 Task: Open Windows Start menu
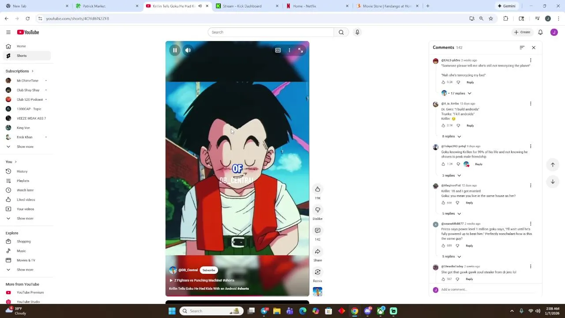pos(172,311)
